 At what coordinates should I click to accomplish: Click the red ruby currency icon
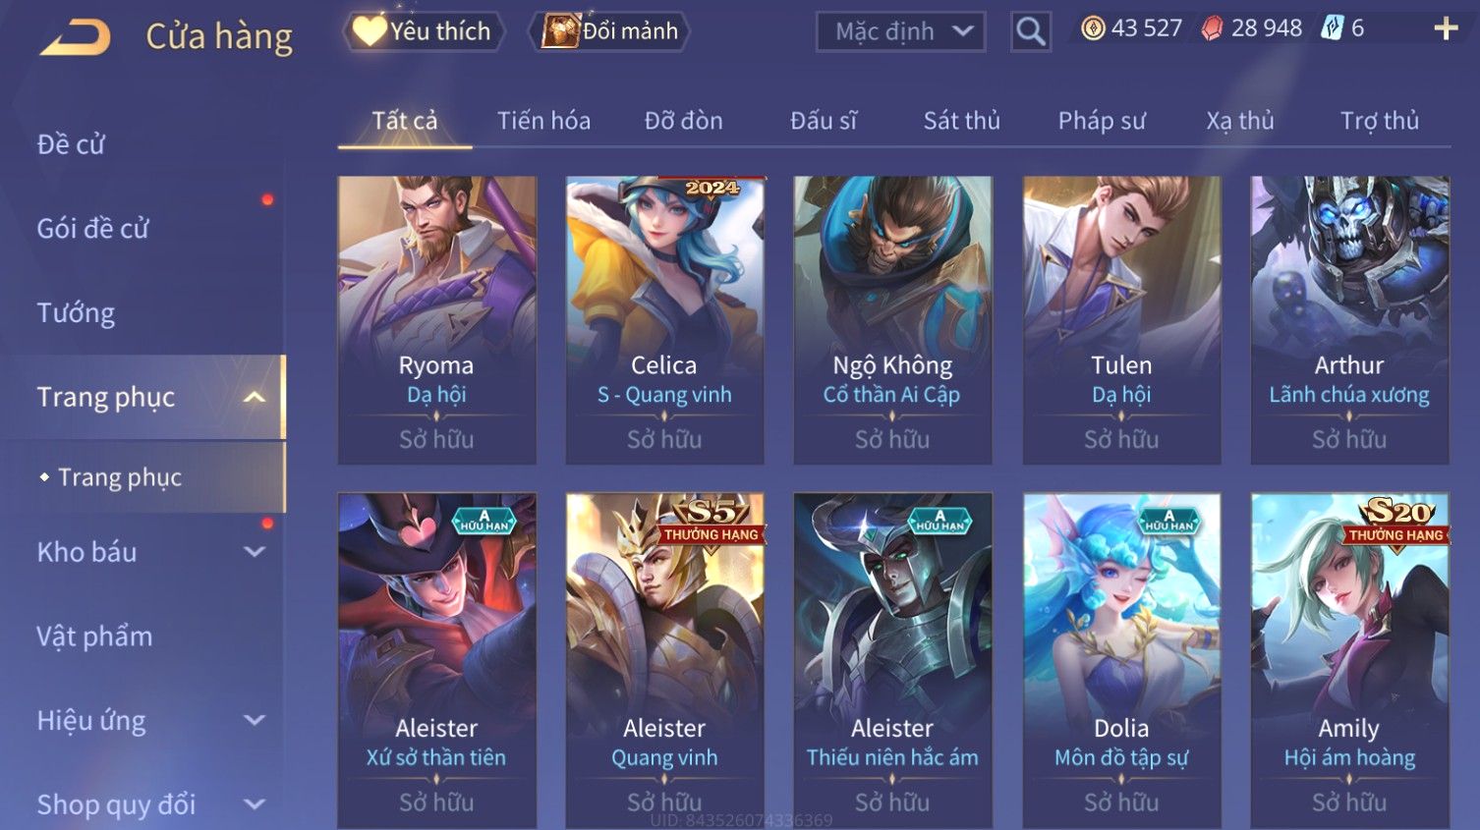pos(1213,28)
